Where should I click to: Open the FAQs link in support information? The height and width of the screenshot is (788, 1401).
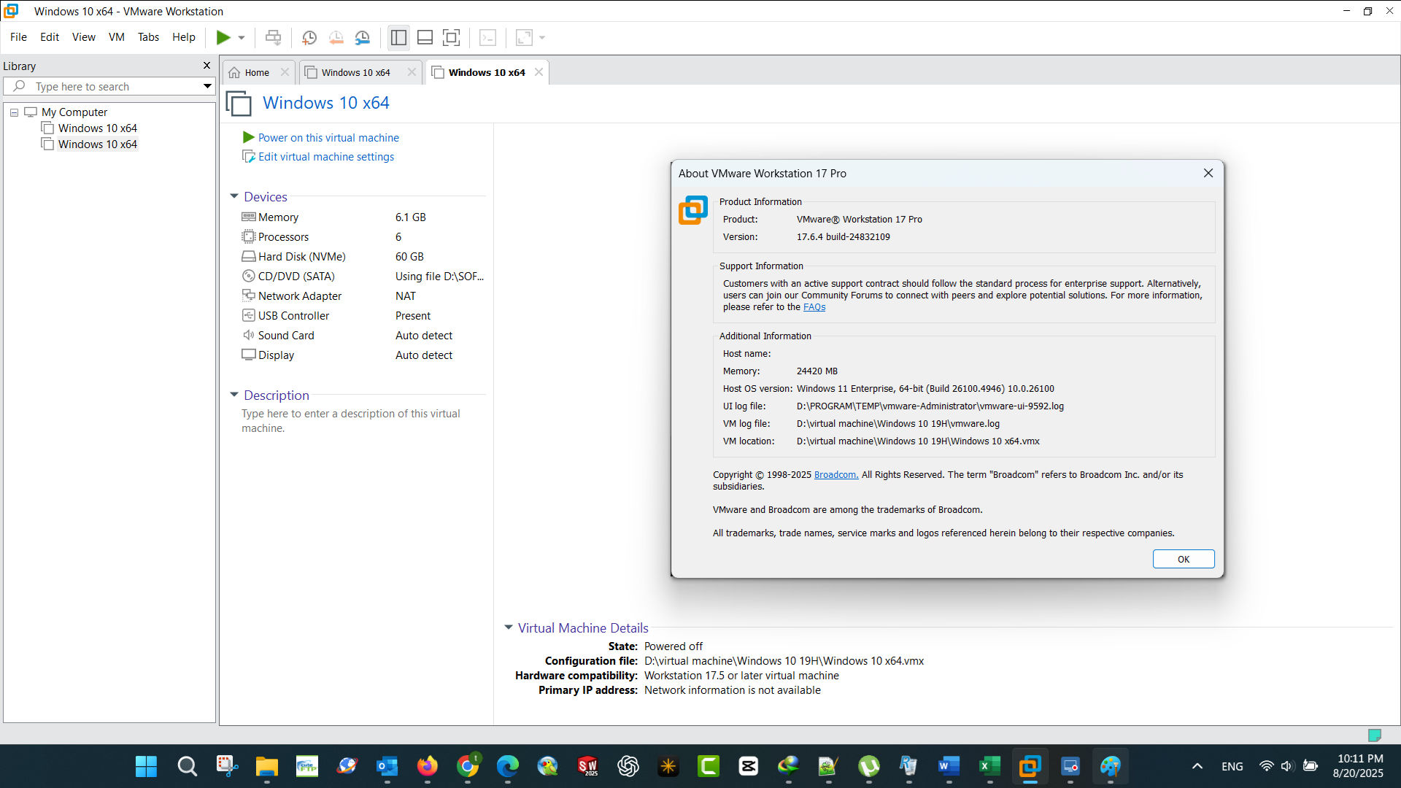(x=814, y=307)
